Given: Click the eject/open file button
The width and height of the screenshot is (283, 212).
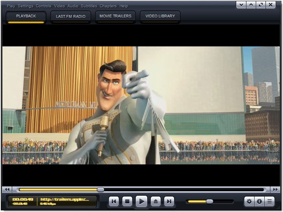Looking at the screenshot, I should pos(156,201).
